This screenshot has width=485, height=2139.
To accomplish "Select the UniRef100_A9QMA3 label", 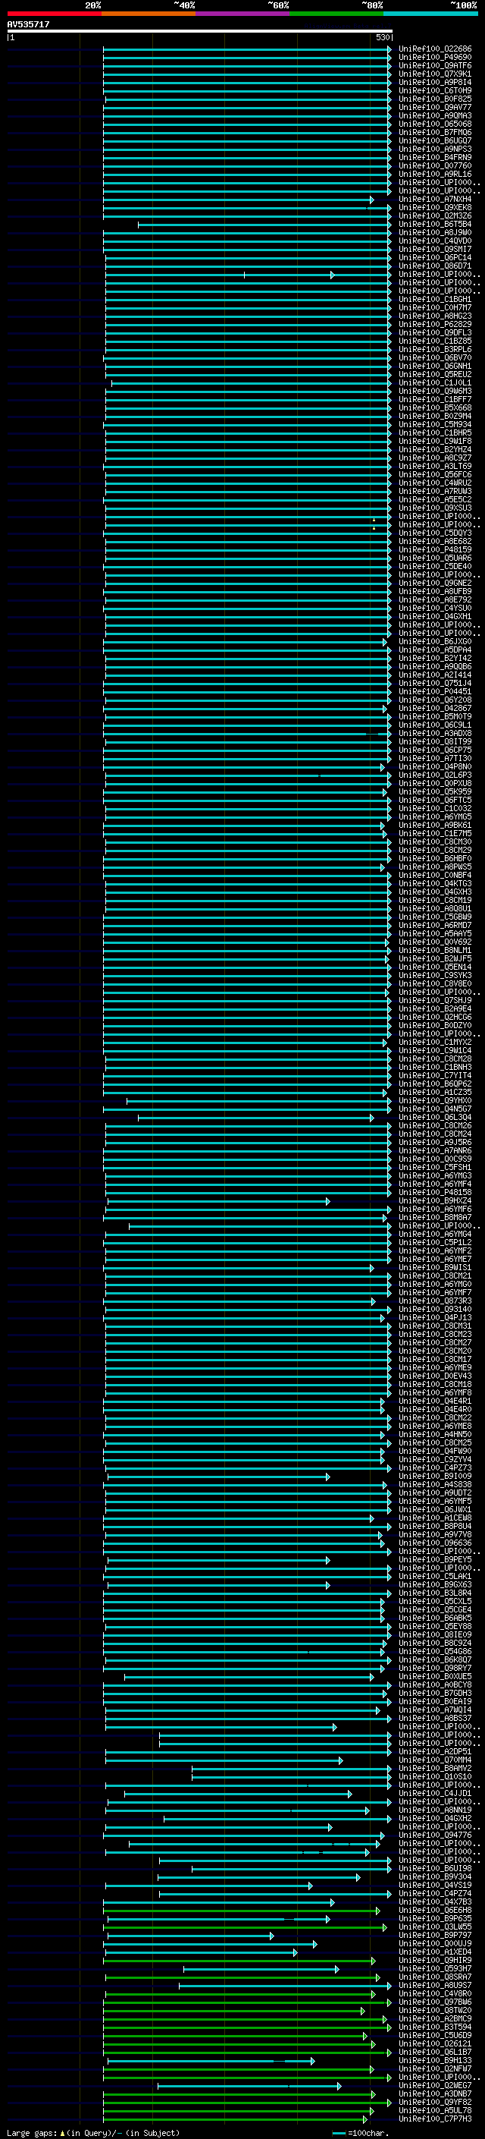I will [435, 115].
